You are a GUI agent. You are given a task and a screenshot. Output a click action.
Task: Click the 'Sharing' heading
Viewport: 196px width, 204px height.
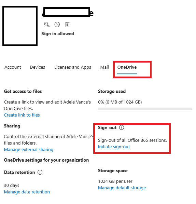pyautogui.click(x=12, y=126)
